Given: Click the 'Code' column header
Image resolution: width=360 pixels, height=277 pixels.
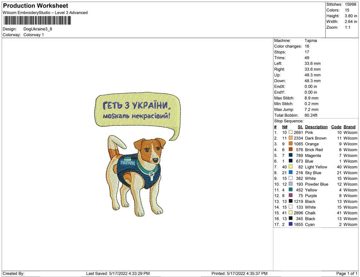Looking at the screenshot, I should (x=336, y=127).
